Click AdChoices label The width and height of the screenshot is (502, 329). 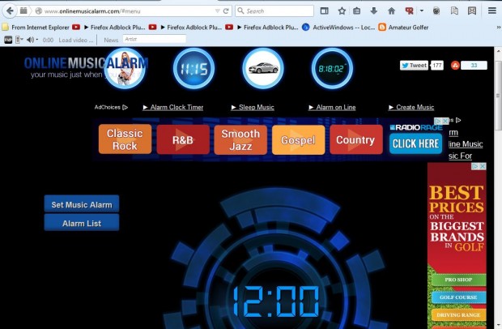coord(111,107)
